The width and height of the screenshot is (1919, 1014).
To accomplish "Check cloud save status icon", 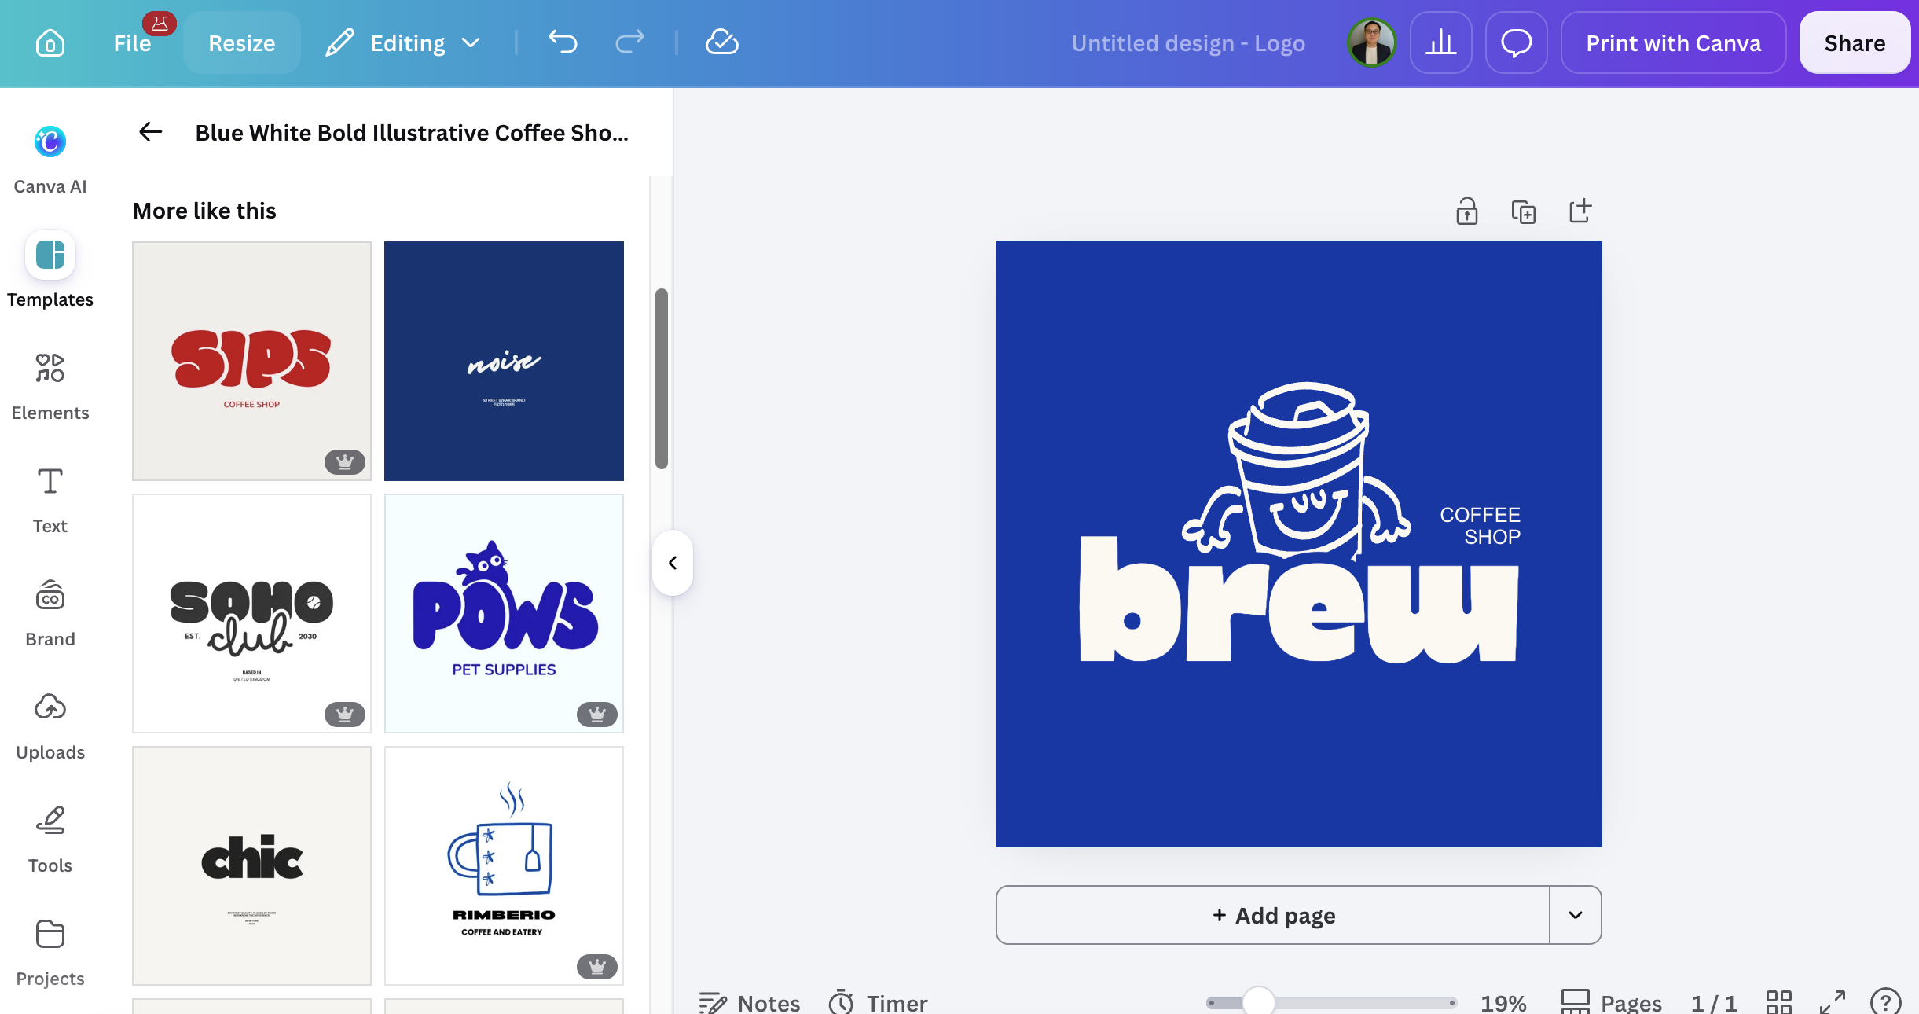I will pyautogui.click(x=722, y=42).
